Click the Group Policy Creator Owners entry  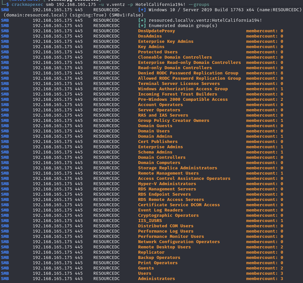(173, 121)
